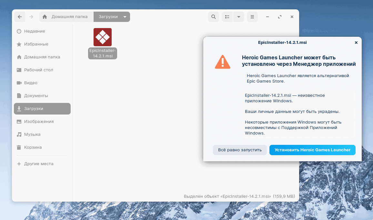Click the orange warning triangle icon
Screen dimensions: 373x220
222,62
